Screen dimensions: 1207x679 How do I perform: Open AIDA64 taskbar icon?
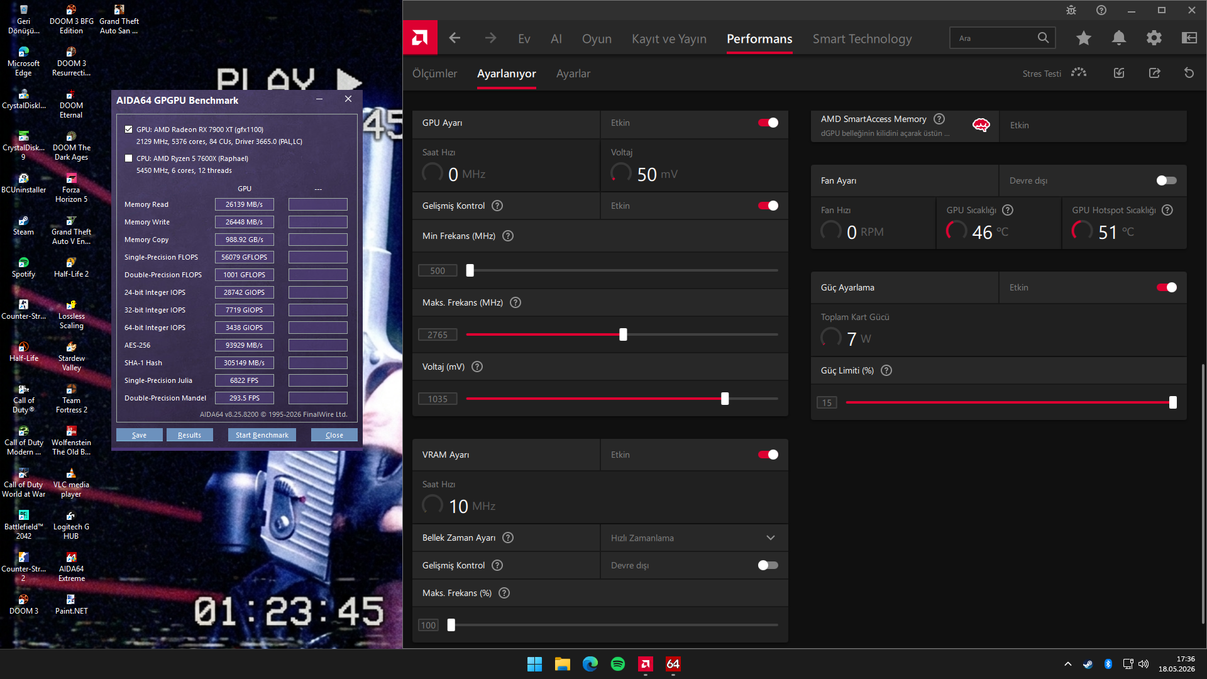pyautogui.click(x=673, y=664)
